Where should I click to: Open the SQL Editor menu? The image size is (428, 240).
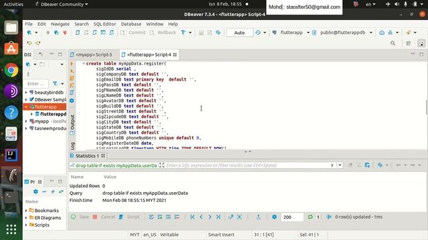tap(104, 24)
